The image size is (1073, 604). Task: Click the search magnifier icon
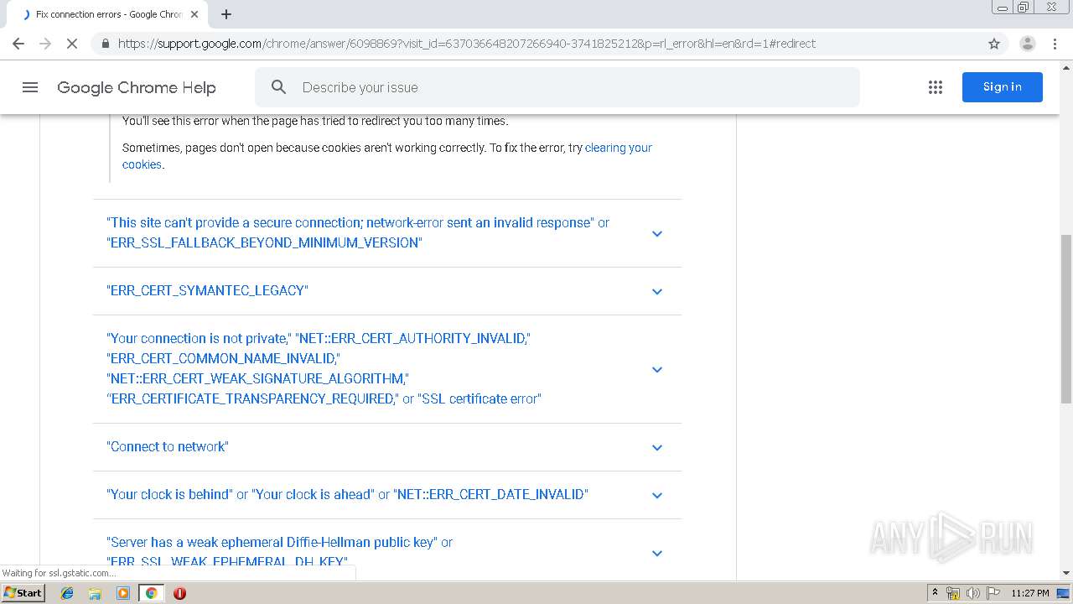(x=279, y=87)
